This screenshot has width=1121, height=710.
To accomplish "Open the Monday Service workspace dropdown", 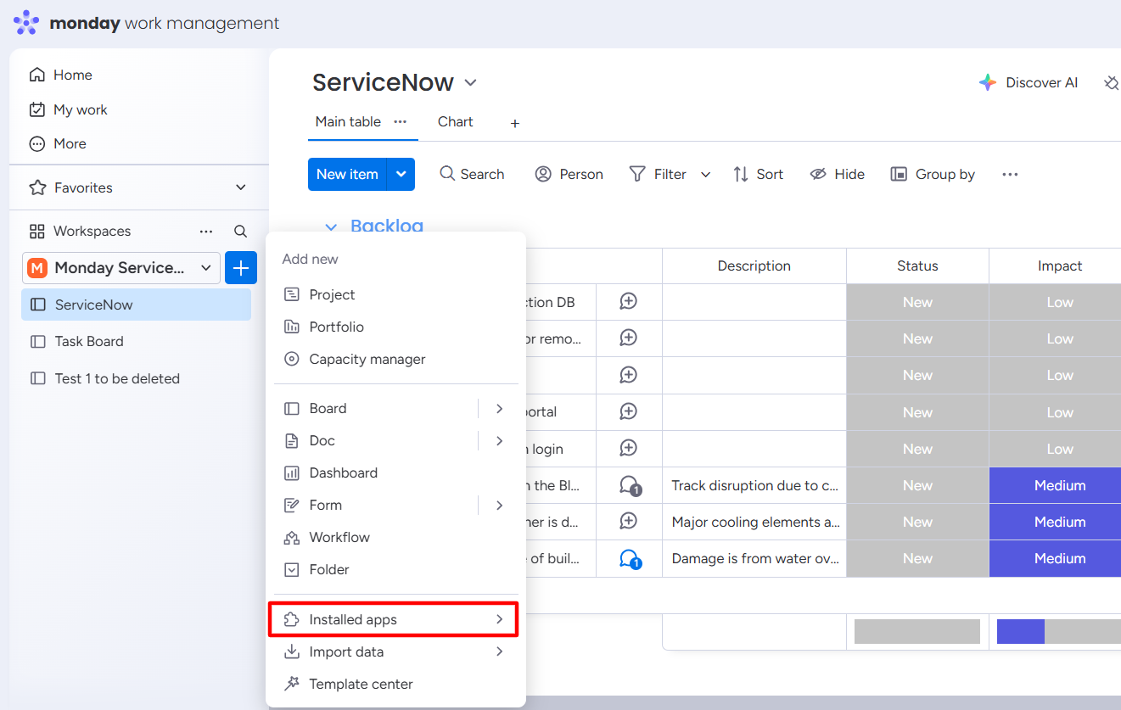I will (121, 268).
